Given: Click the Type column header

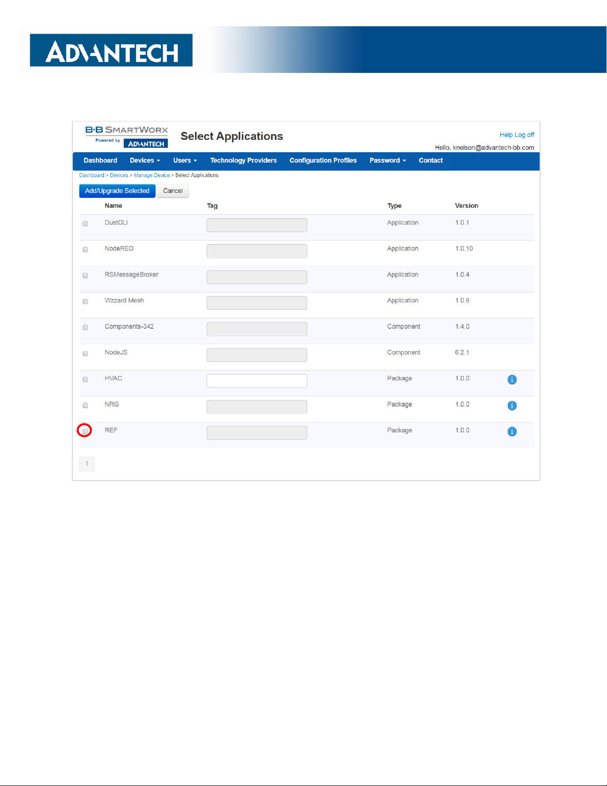Looking at the screenshot, I should pyautogui.click(x=394, y=206).
